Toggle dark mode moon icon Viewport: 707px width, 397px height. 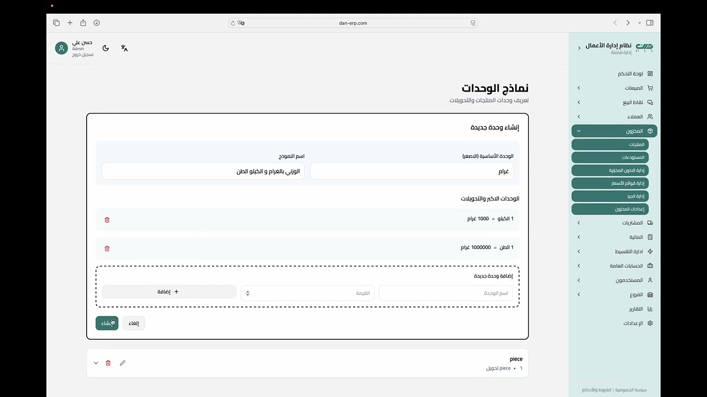coord(105,48)
